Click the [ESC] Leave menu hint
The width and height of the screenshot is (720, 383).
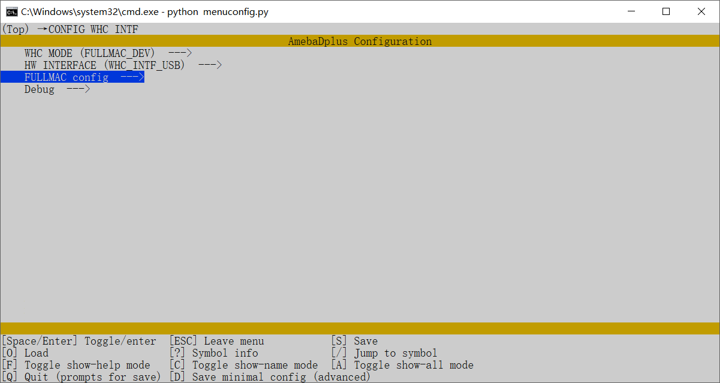tap(216, 341)
